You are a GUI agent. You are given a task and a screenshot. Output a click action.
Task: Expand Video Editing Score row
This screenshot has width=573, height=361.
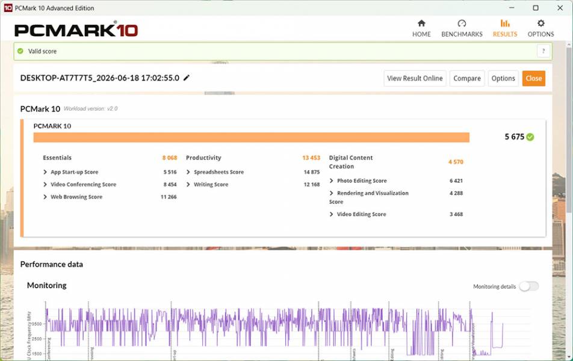[x=332, y=214]
